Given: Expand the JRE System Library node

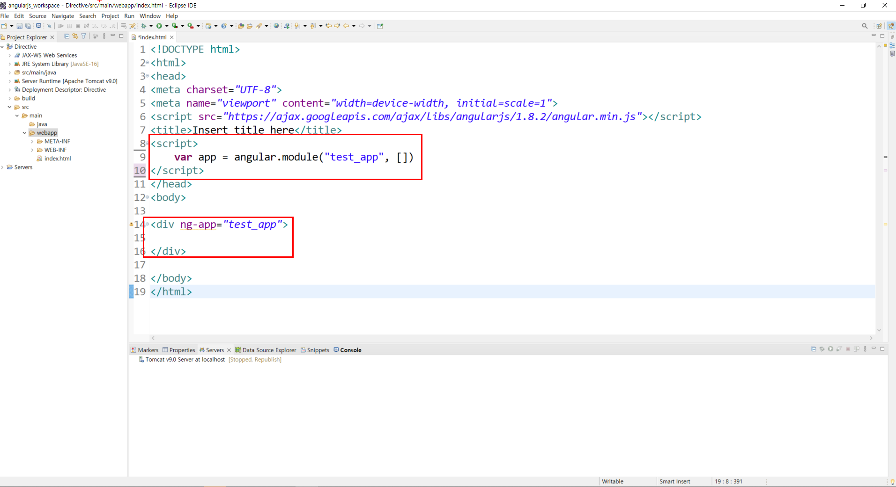Looking at the screenshot, I should (x=9, y=64).
